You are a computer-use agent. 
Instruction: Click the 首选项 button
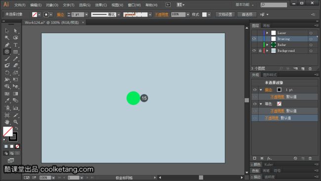(247, 14)
